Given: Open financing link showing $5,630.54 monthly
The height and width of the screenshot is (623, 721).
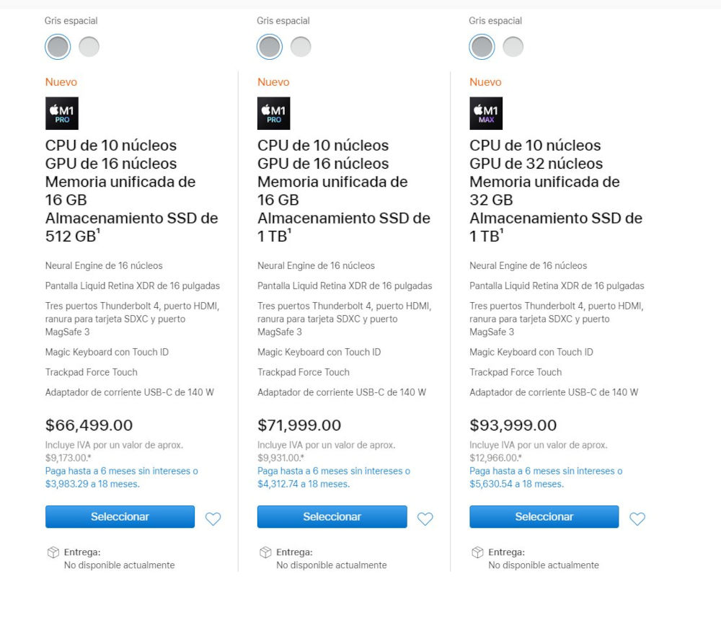Looking at the screenshot, I should coord(545,477).
